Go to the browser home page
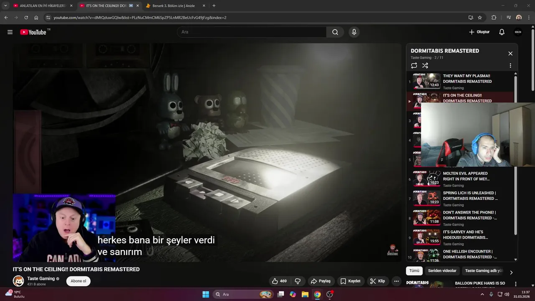Viewport: 535px width, 301px height. coord(36,18)
